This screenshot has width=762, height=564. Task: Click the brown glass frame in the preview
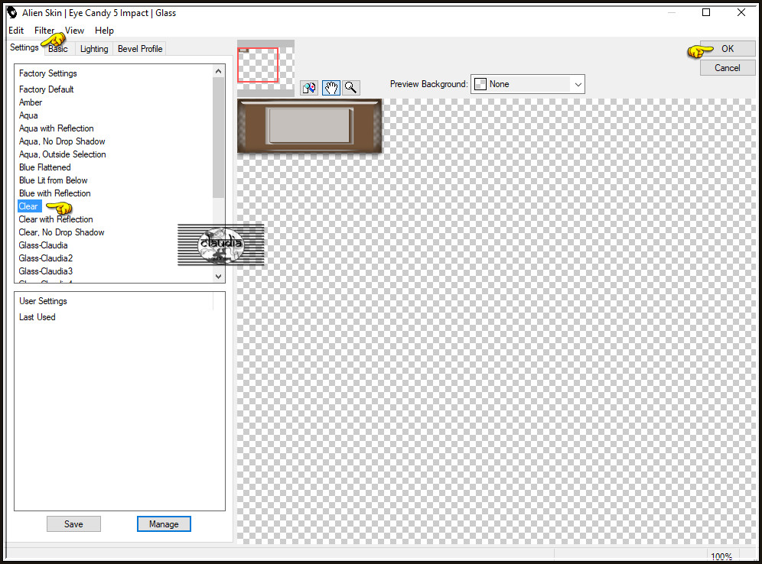click(x=310, y=125)
